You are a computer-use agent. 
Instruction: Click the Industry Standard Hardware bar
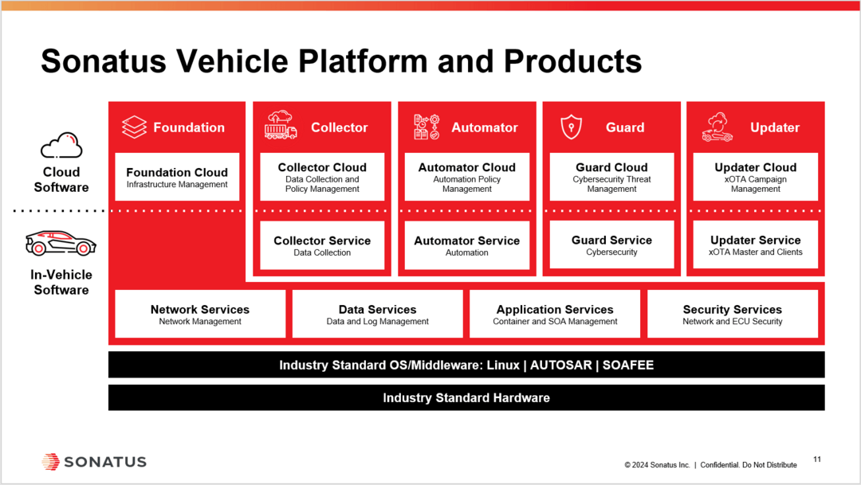[466, 397]
